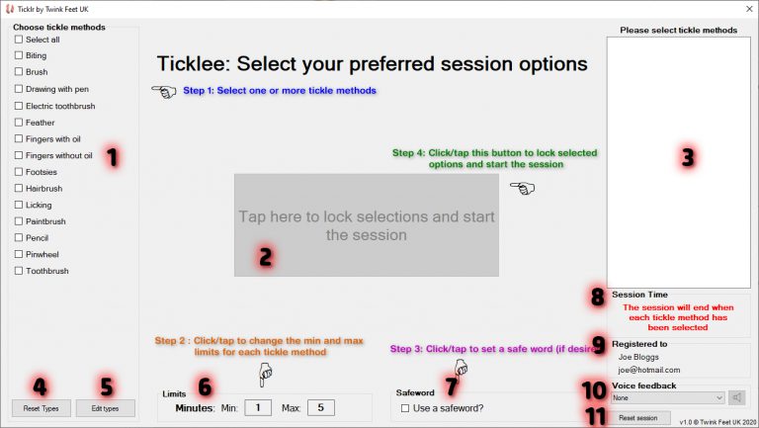Click the Reset Types button

point(42,408)
